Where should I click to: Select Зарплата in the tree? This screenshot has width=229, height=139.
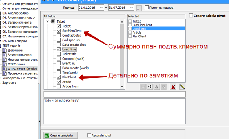[x=9, y=83]
